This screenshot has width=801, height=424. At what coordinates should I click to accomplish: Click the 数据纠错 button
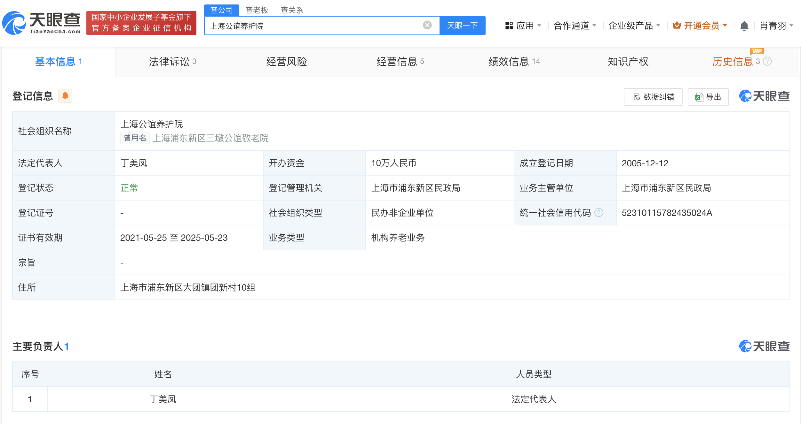click(x=653, y=97)
